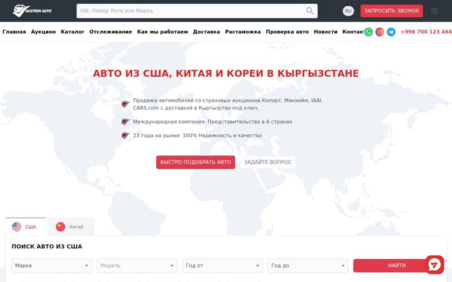The image size is (452, 282).
Task: Open the Аукцион menu item
Action: tap(43, 32)
